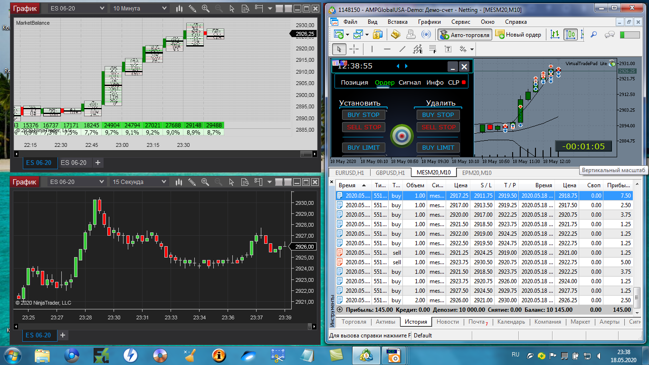This screenshot has width=649, height=365.
Task: Open MetaTrader signals radio-wave icon
Action: pos(427,34)
